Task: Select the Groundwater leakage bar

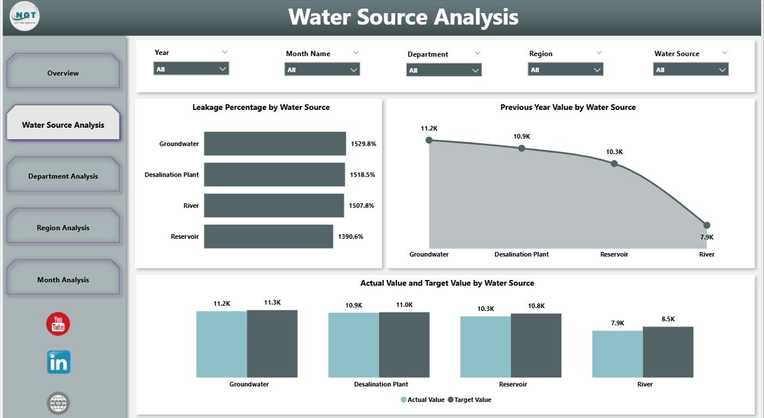Action: coord(275,144)
